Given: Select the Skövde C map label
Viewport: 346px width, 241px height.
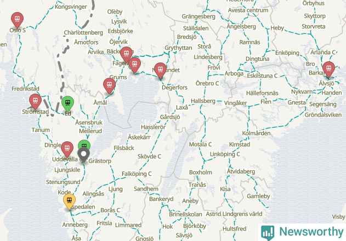Looking at the screenshot, I should click(149, 157).
